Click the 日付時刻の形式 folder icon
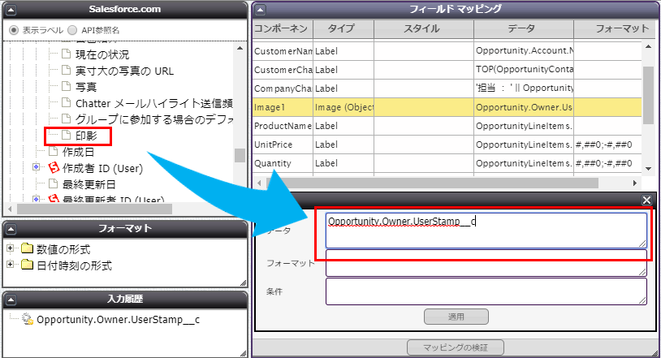The width and height of the screenshot is (661, 358). [x=28, y=265]
